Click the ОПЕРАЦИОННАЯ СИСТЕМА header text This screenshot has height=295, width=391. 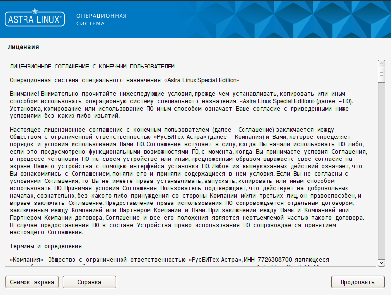tap(101, 20)
